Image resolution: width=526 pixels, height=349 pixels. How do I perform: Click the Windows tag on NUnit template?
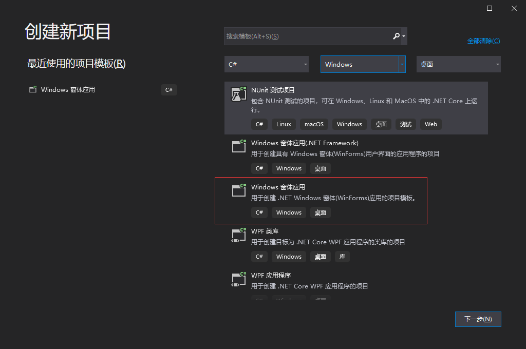click(349, 124)
